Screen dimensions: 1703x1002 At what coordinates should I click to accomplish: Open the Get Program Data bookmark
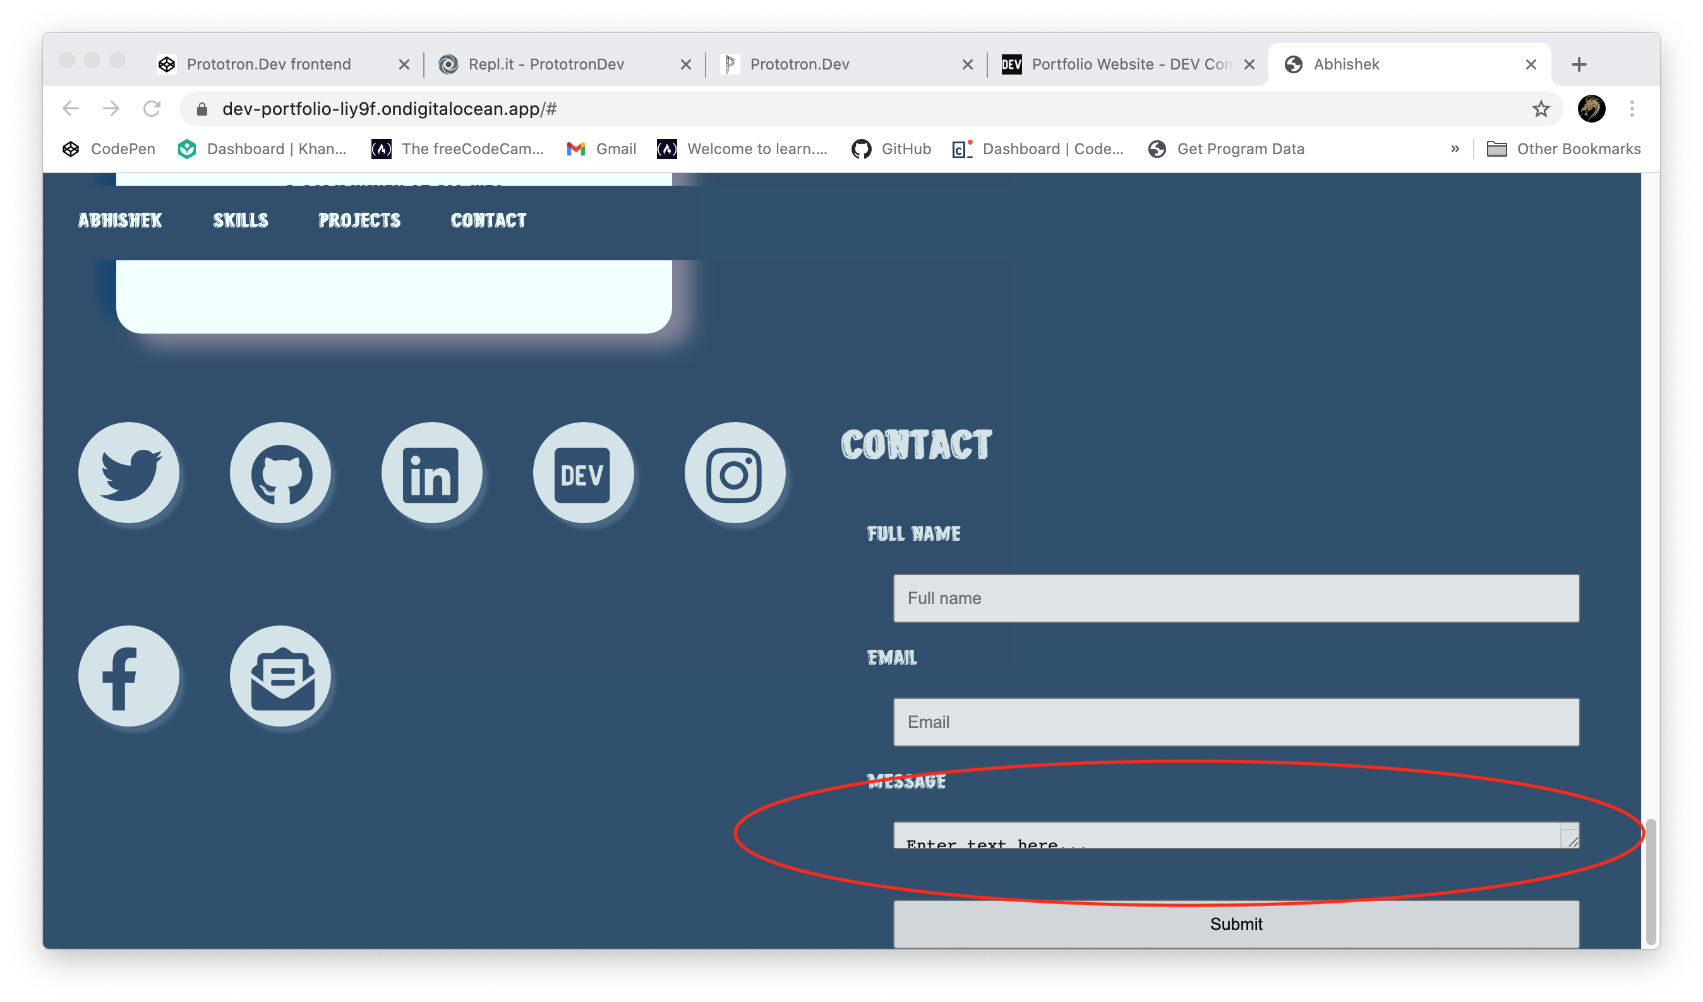(1226, 148)
